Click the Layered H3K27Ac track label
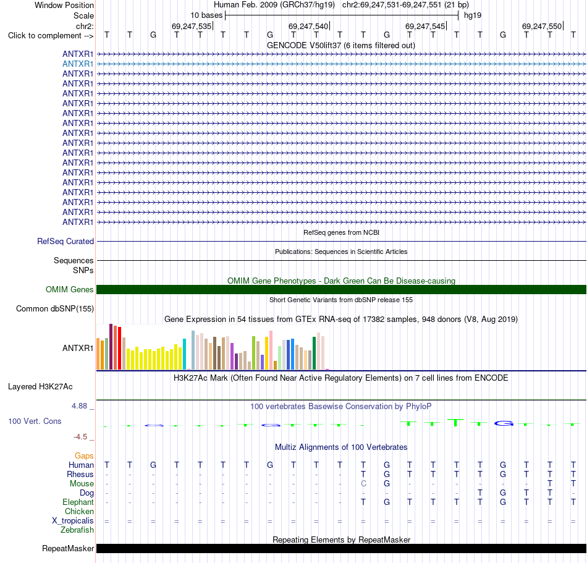587x563 pixels. coord(40,387)
